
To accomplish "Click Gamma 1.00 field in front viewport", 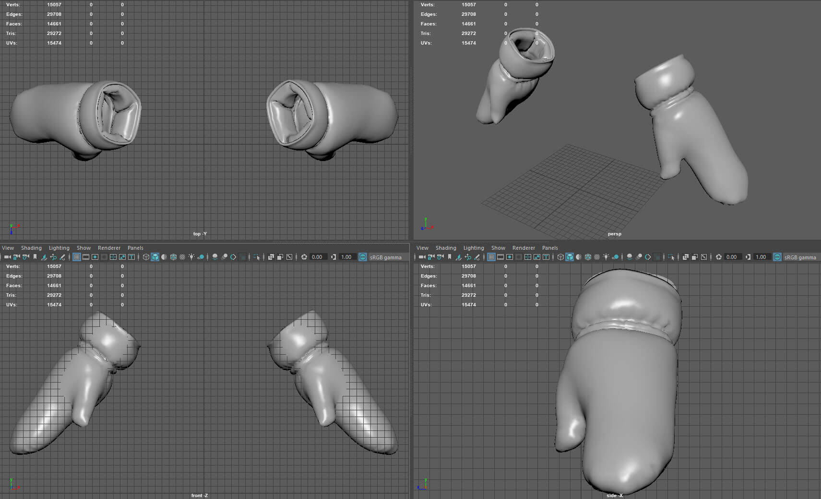I will point(346,257).
